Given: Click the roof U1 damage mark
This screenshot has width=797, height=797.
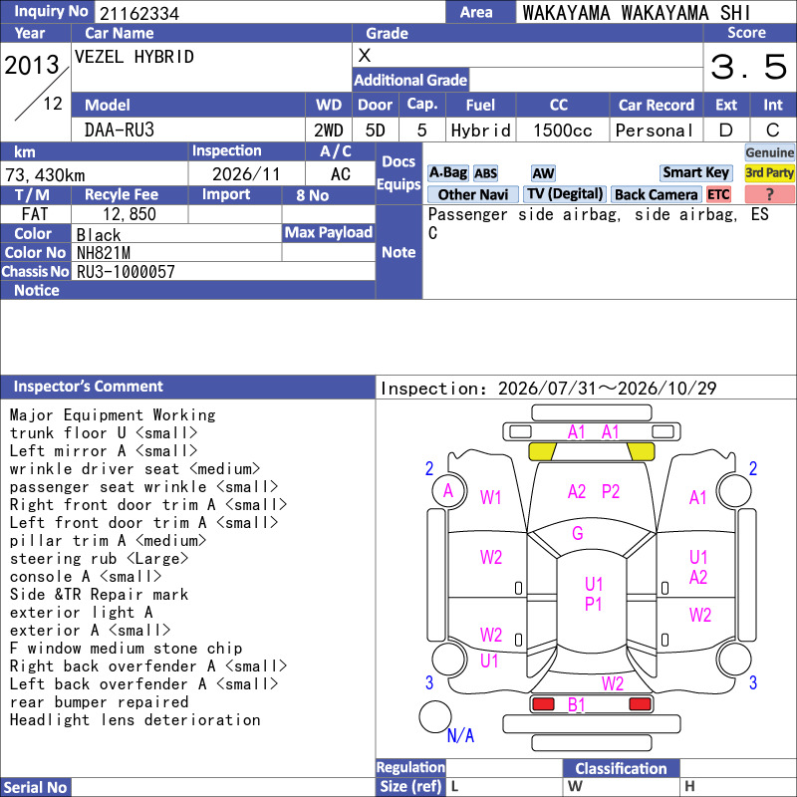Looking at the screenshot, I should pyautogui.click(x=593, y=584).
